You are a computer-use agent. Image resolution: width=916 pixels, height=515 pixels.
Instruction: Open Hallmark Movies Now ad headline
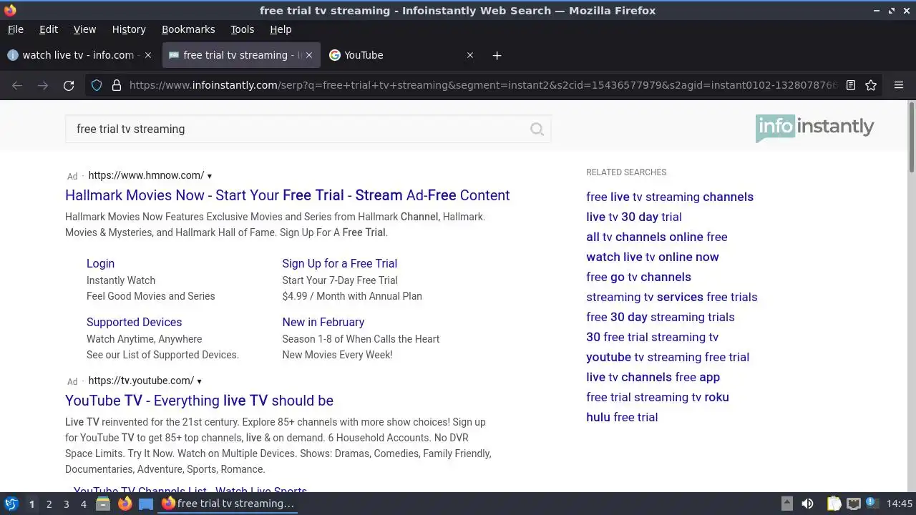288,195
